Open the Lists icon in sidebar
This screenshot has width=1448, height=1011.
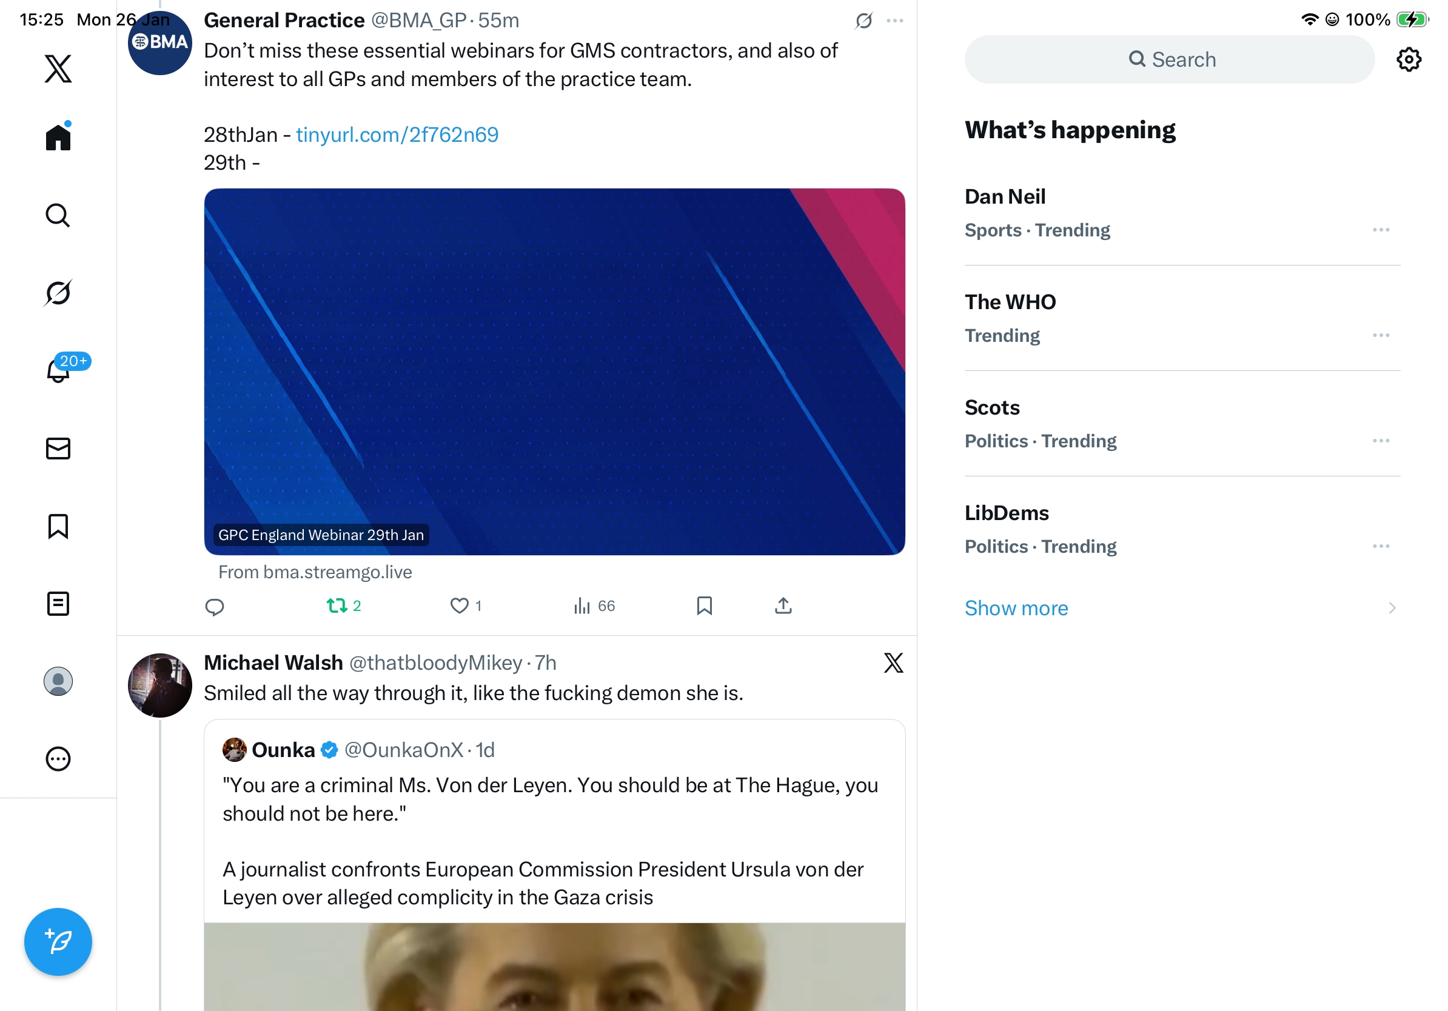(x=58, y=604)
